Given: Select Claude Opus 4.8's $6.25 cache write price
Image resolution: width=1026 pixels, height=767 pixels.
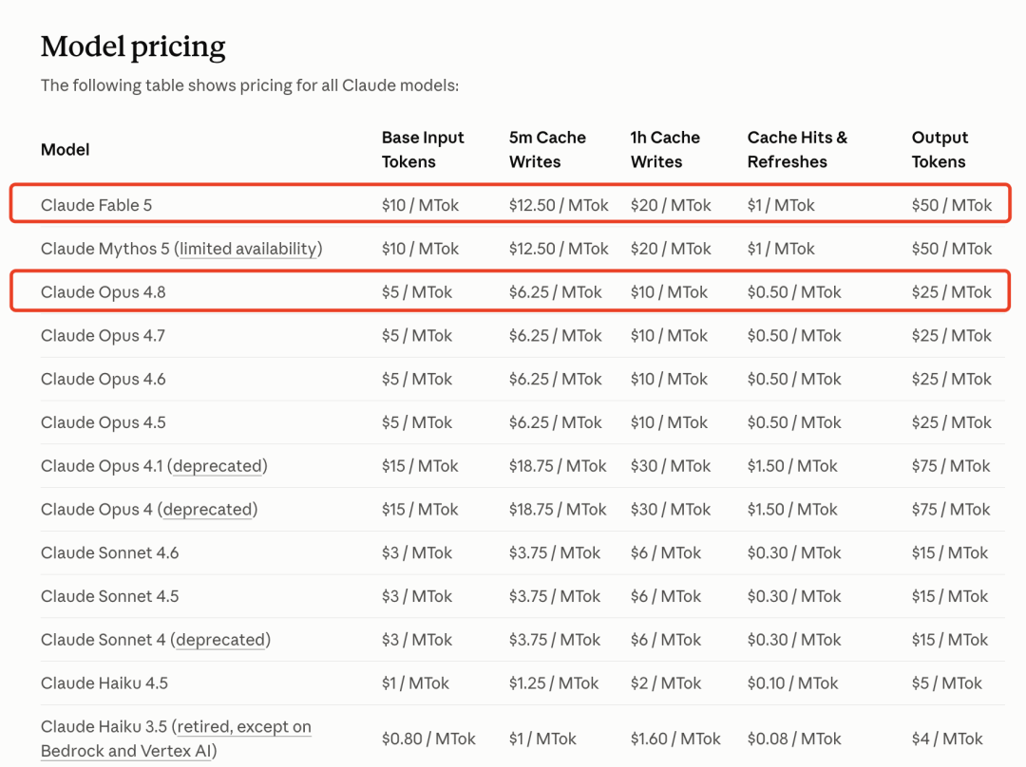Looking at the screenshot, I should 555,292.
